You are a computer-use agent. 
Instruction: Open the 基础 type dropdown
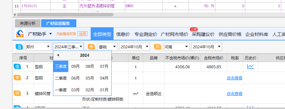click(107, 47)
